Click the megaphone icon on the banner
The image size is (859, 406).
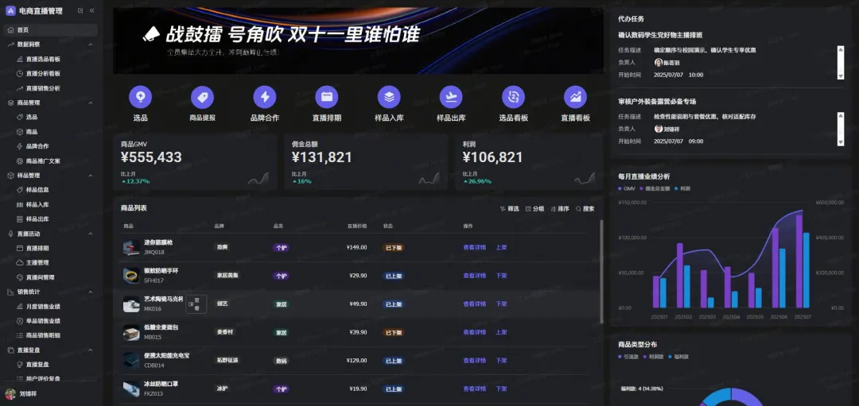point(150,35)
